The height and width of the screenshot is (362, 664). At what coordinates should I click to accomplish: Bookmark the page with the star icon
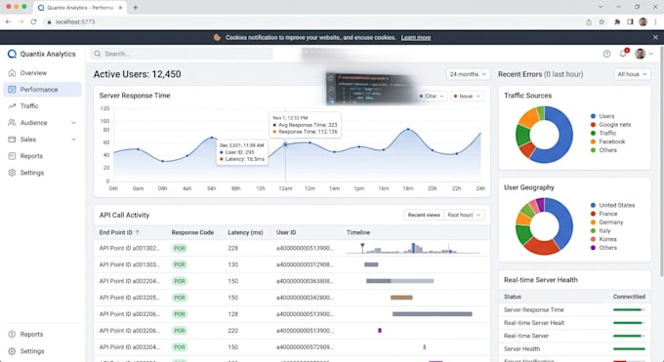click(x=602, y=21)
